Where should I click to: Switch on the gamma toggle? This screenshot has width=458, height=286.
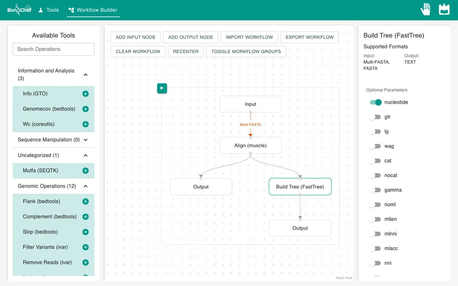click(375, 190)
